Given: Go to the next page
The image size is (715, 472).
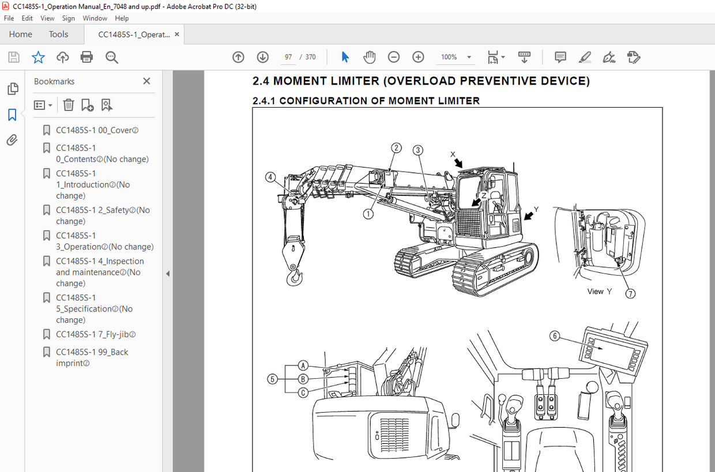Looking at the screenshot, I should coord(262,57).
